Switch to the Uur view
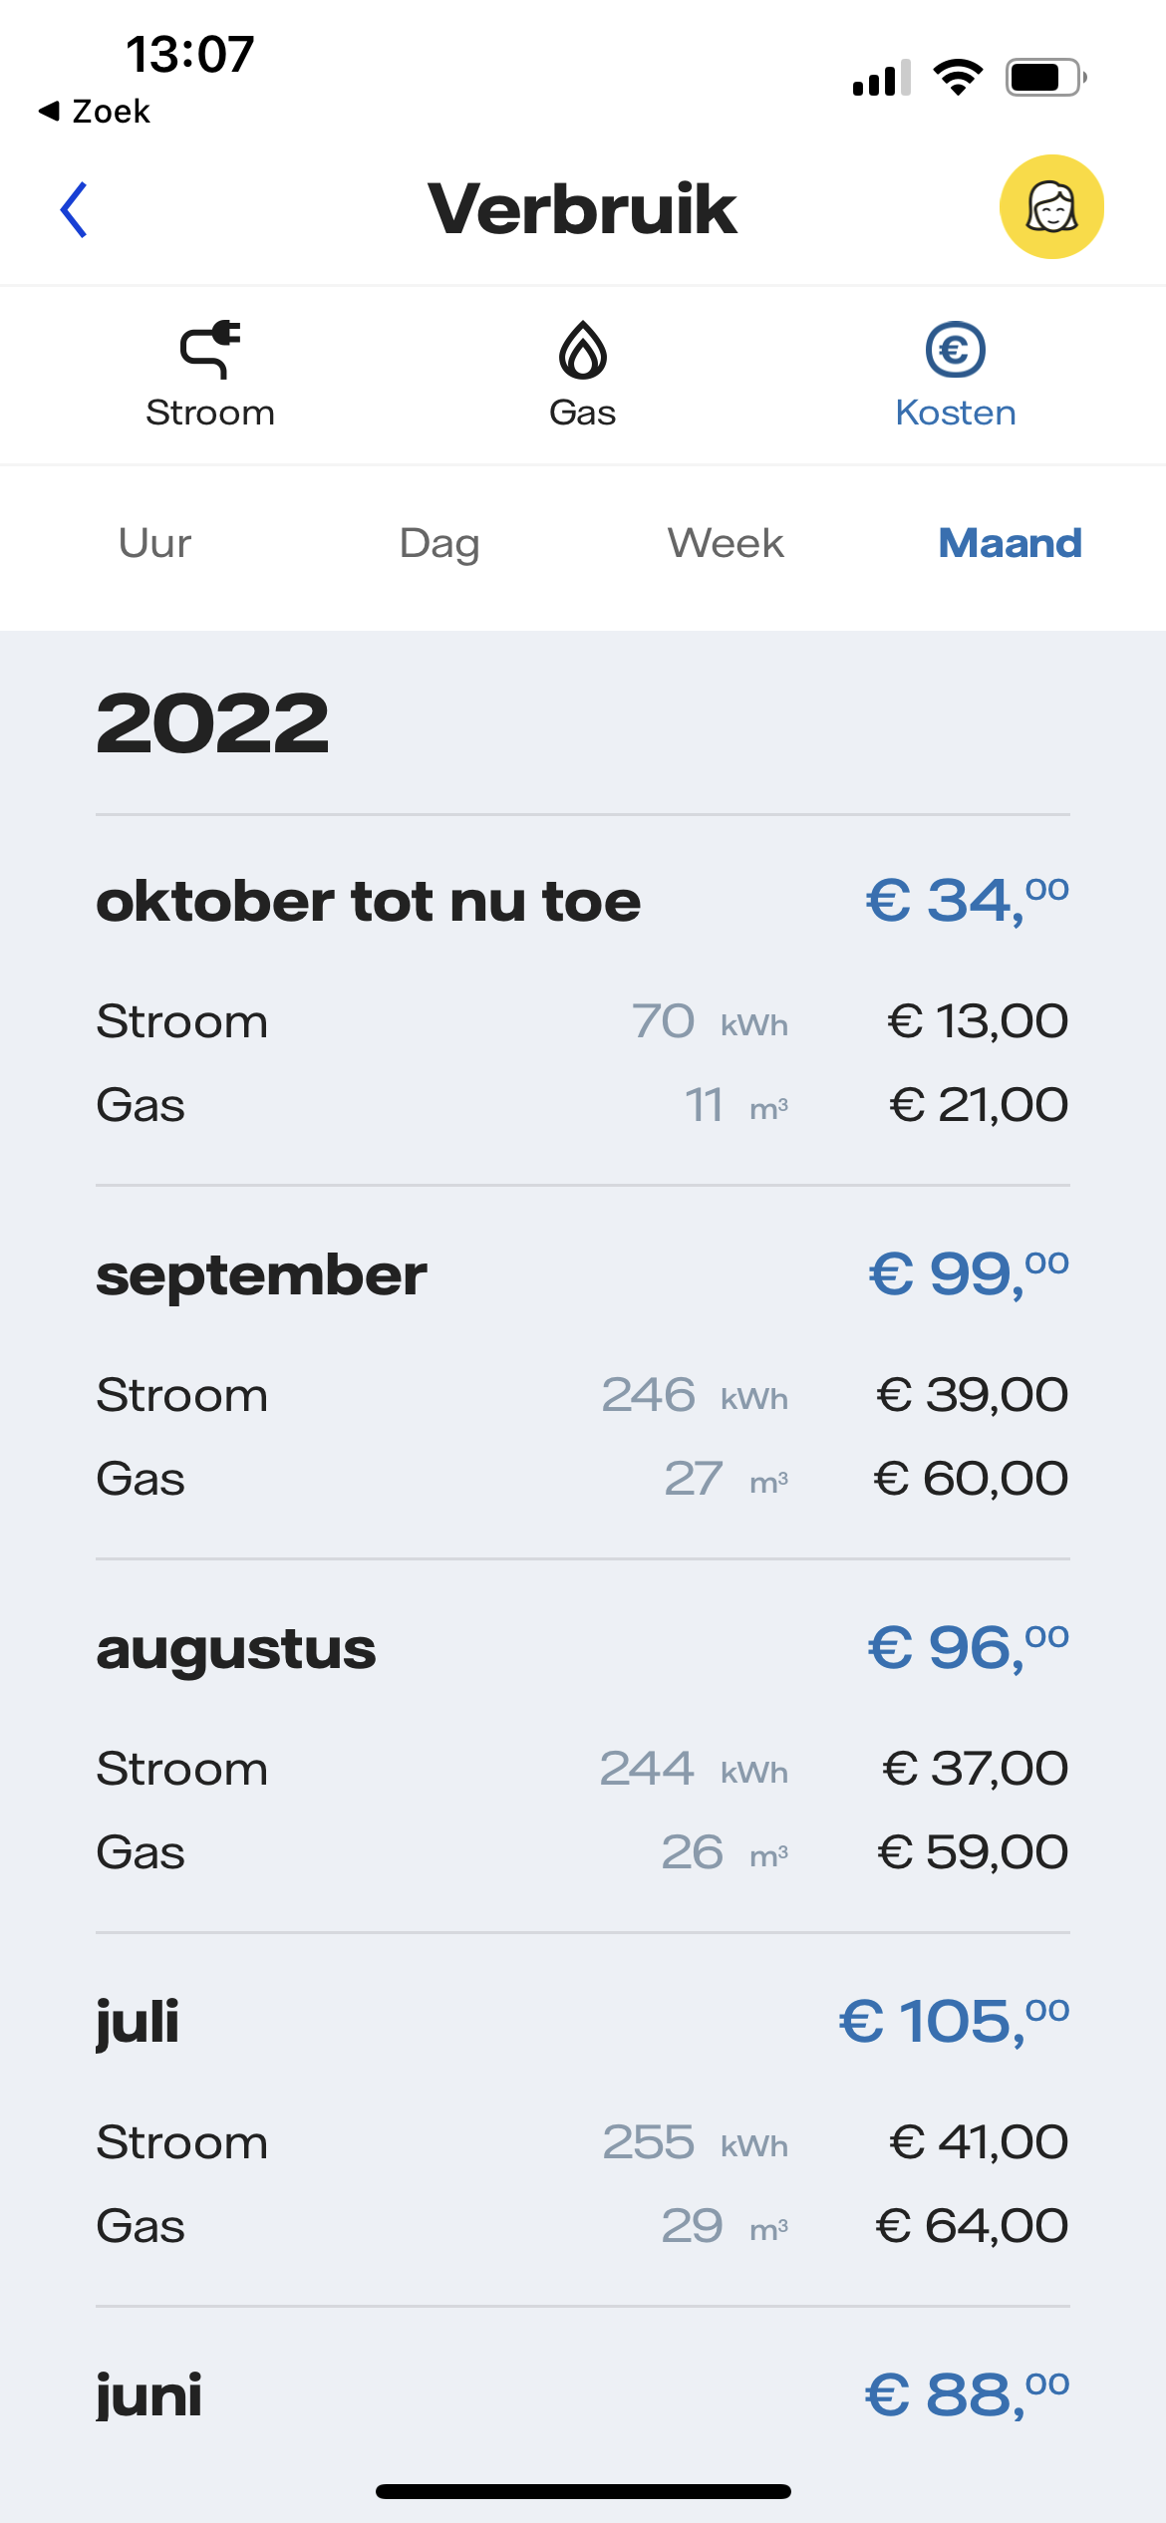Screen dimensions: 1166x2523 (x=154, y=544)
